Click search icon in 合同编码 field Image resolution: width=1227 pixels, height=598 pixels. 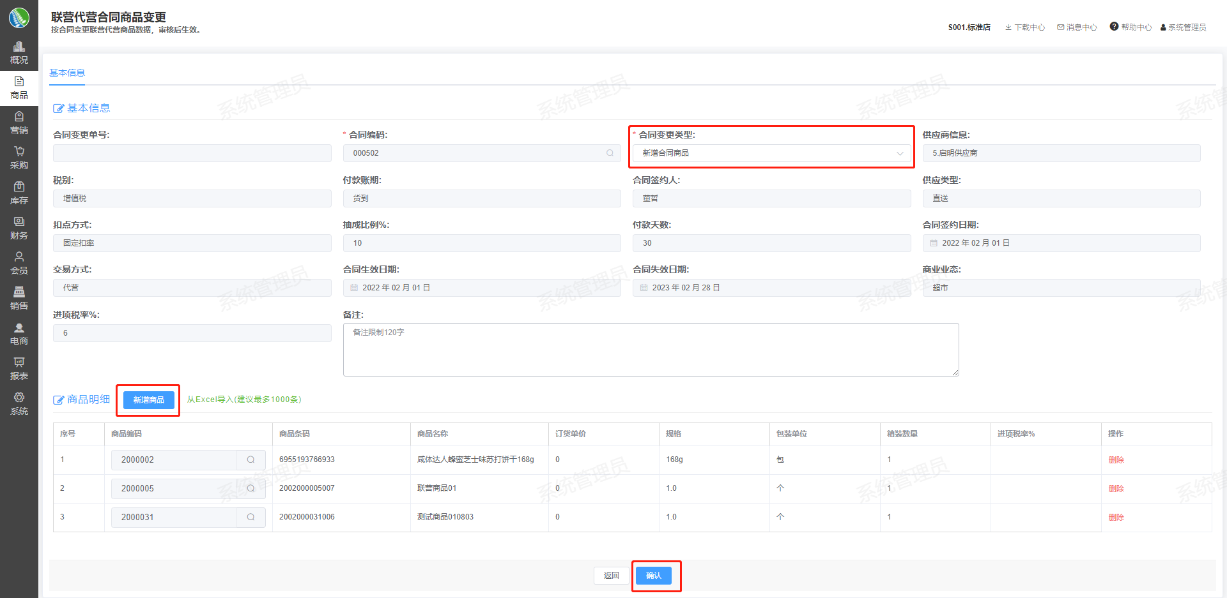[x=610, y=153]
